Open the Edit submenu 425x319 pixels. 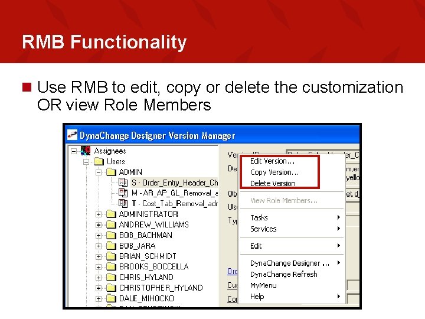pyautogui.click(x=292, y=246)
